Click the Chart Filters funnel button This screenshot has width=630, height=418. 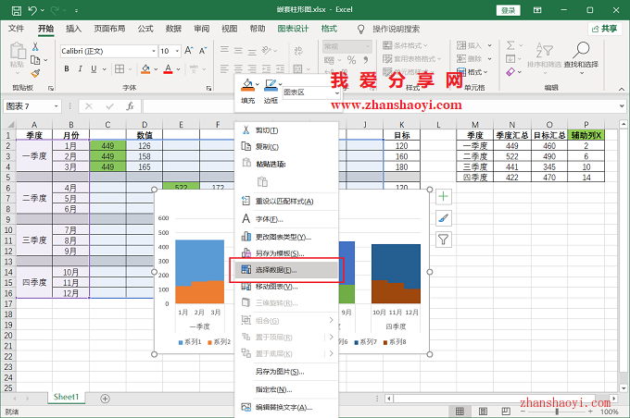[x=444, y=240]
